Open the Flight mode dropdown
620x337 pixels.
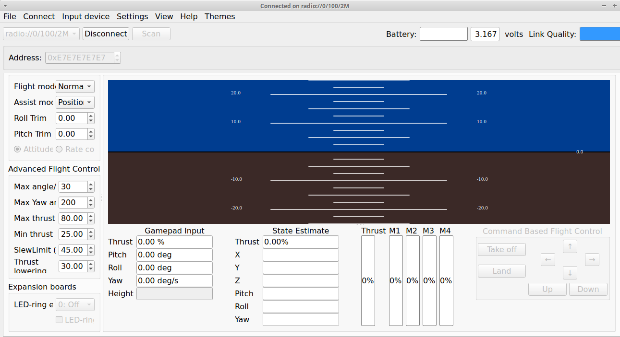(75, 87)
